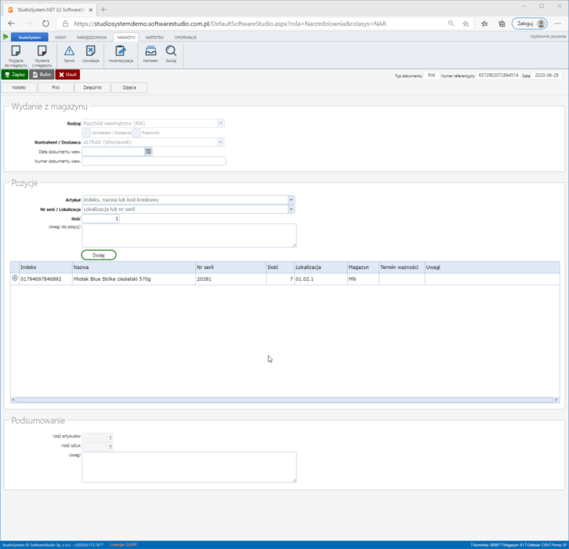The height and width of the screenshot is (549, 569).
Task: Click the scrollbar right arrow in table
Action: tap(556, 399)
